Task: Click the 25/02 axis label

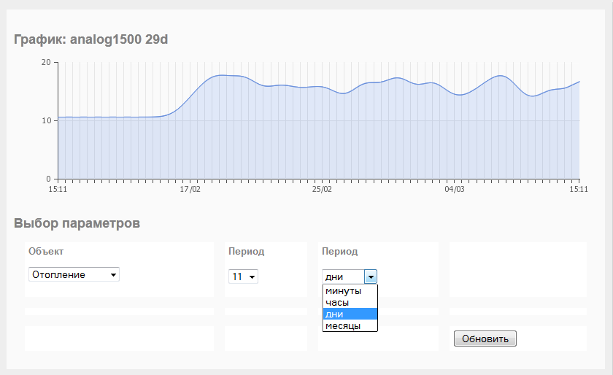Action: tap(322, 189)
